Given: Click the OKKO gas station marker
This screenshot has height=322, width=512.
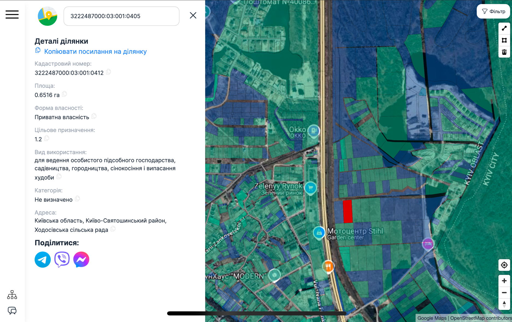Looking at the screenshot, I should [313, 131].
